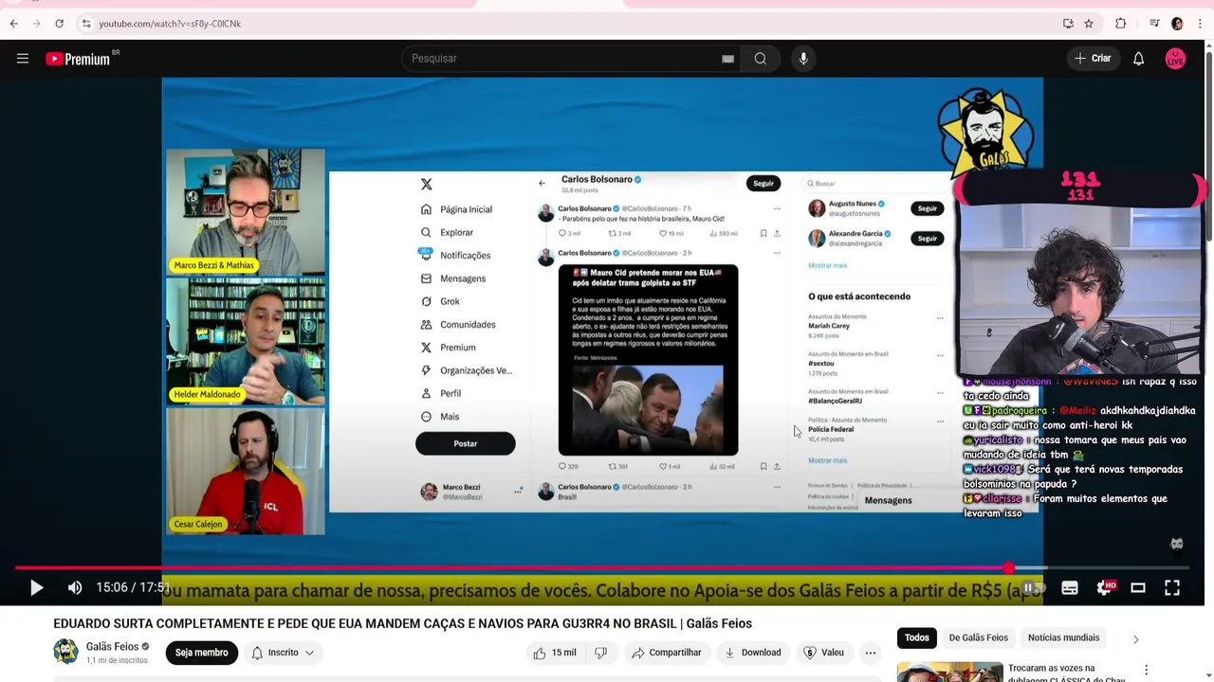Screen dimensions: 1214x682
Task: Open the notifications bell in YouTube header
Action: point(1138,59)
